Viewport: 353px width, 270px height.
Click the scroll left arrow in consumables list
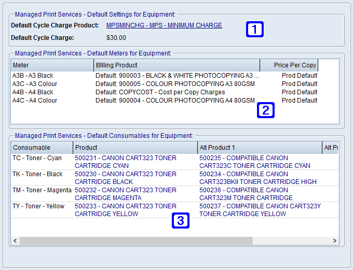coord(15,241)
